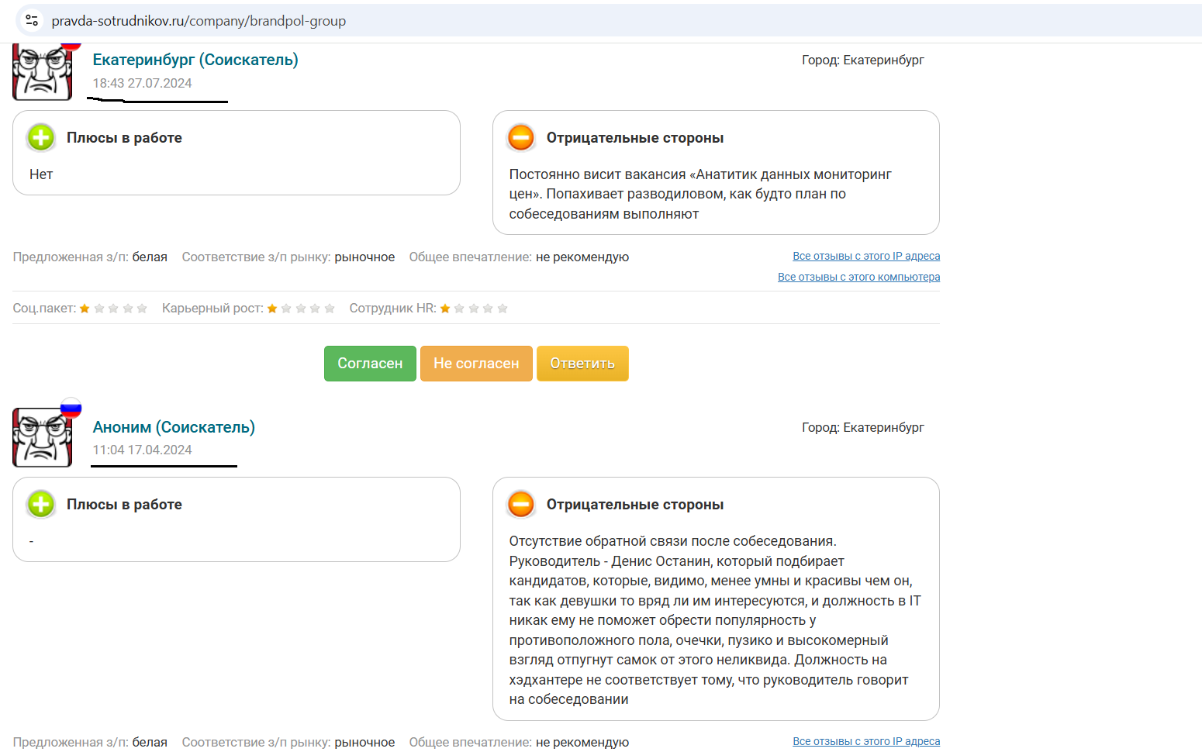Click the first star of Сотрудник HR rating
1202x752 pixels.
445,309
